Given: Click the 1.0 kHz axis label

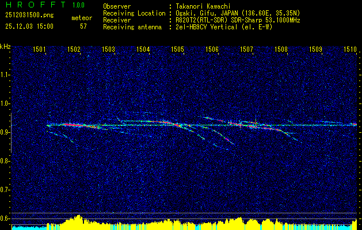Looking at the screenshot, I should [5, 103].
